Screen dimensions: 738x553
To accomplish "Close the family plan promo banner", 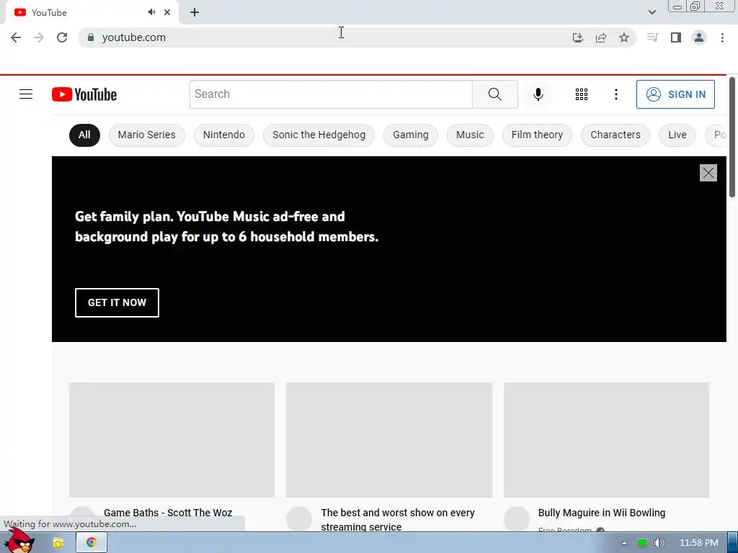I will (708, 173).
